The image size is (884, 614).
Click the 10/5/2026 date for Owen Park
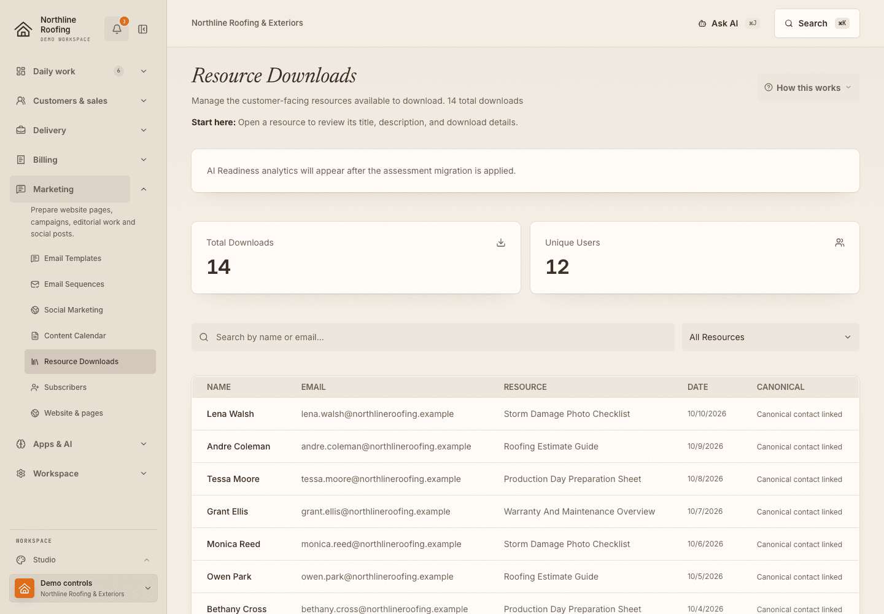705,577
